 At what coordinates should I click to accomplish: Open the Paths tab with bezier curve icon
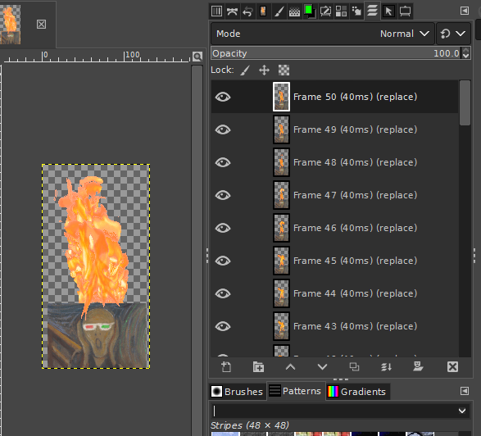coord(232,11)
